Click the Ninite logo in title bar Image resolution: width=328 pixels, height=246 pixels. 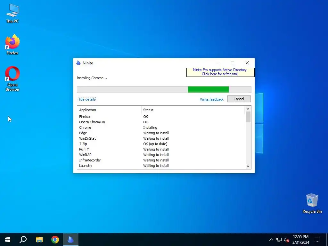[78, 63]
